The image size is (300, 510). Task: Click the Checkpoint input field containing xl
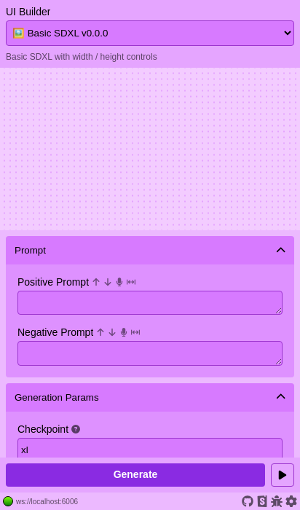pos(150,448)
